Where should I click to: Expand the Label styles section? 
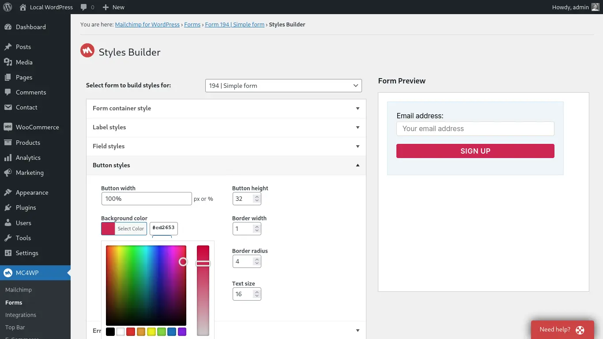click(x=226, y=127)
